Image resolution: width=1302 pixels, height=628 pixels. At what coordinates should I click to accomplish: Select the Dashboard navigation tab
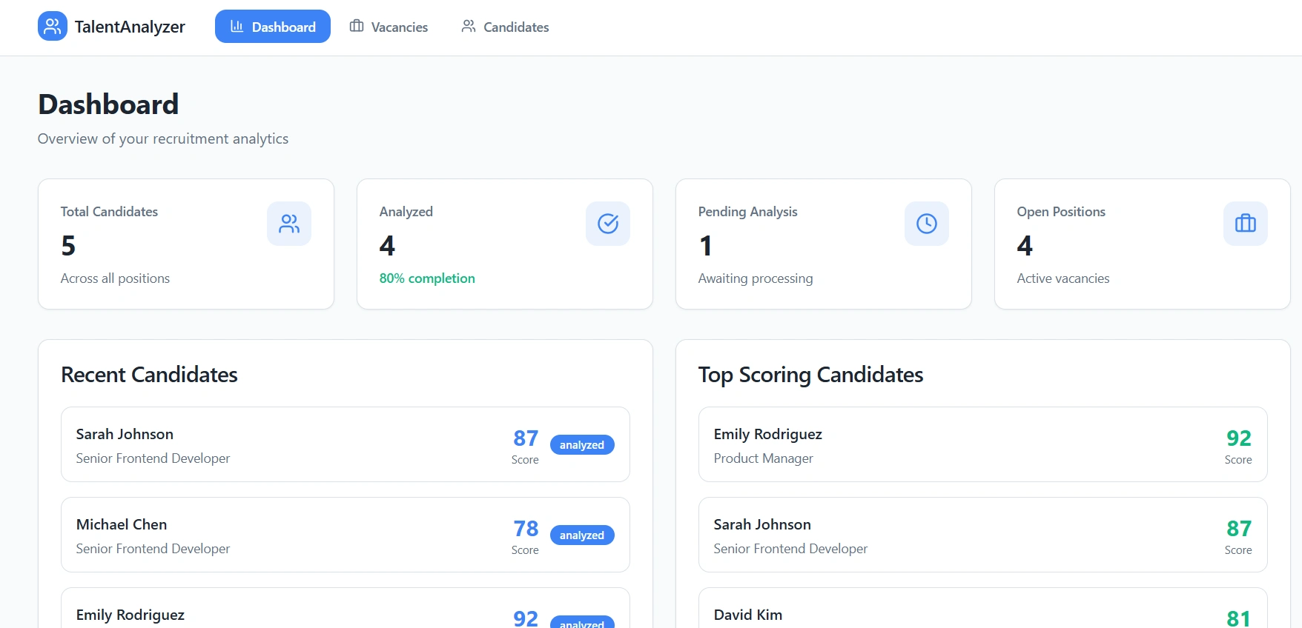[273, 27]
